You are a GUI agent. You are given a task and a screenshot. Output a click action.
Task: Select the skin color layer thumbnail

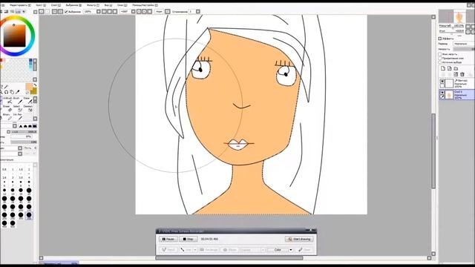point(449,95)
